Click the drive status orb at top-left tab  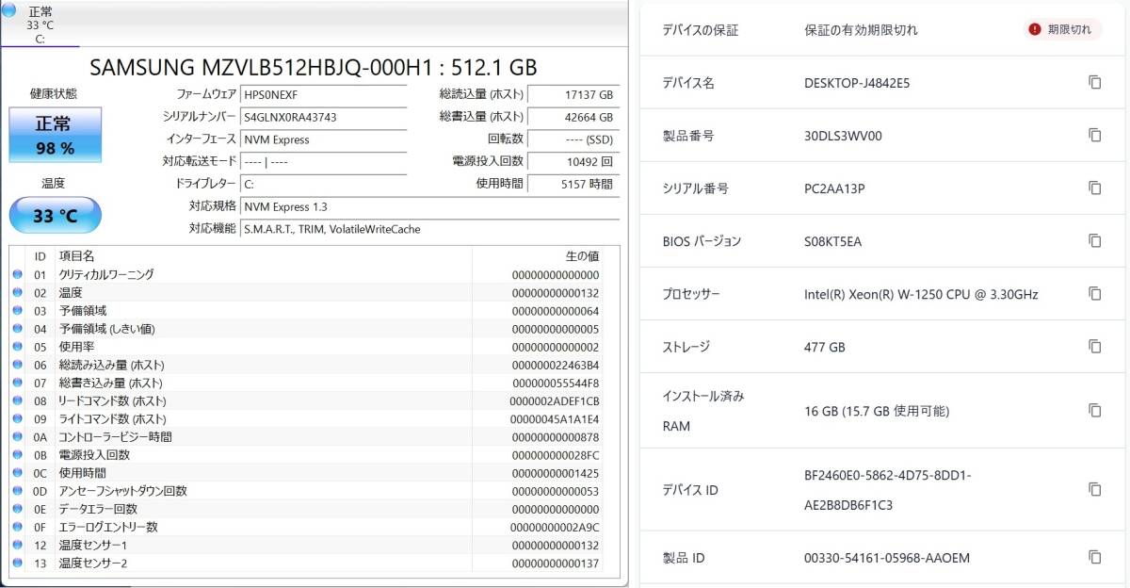coord(8,10)
